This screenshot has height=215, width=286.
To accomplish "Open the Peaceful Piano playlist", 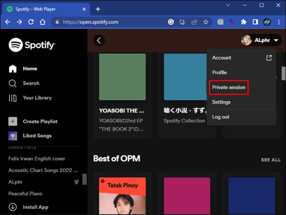I will (x=25, y=193).
